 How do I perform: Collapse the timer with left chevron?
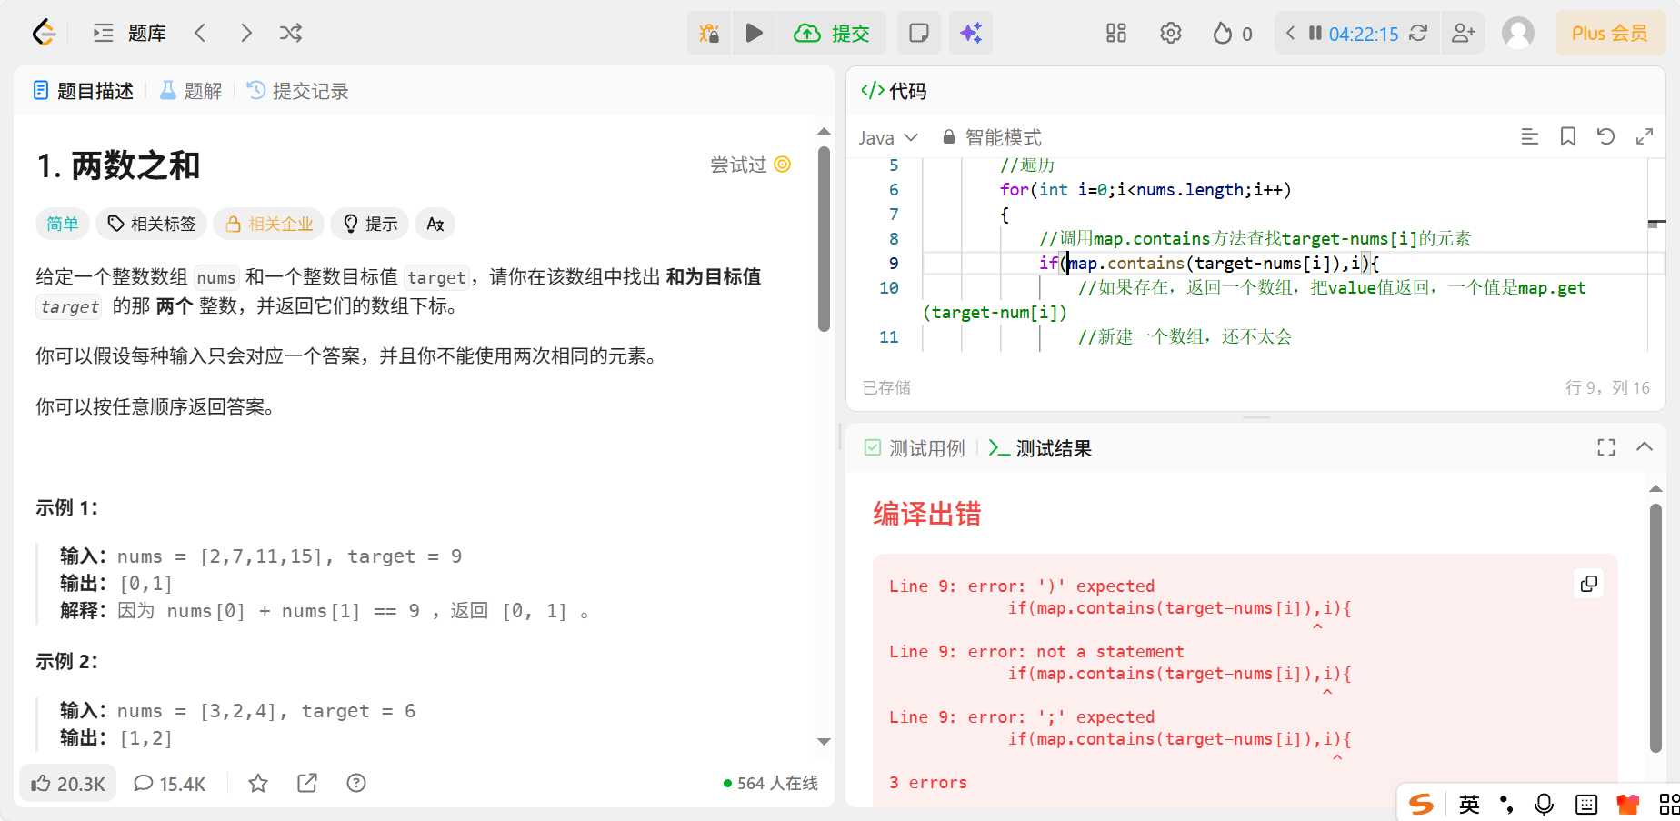(x=1290, y=34)
